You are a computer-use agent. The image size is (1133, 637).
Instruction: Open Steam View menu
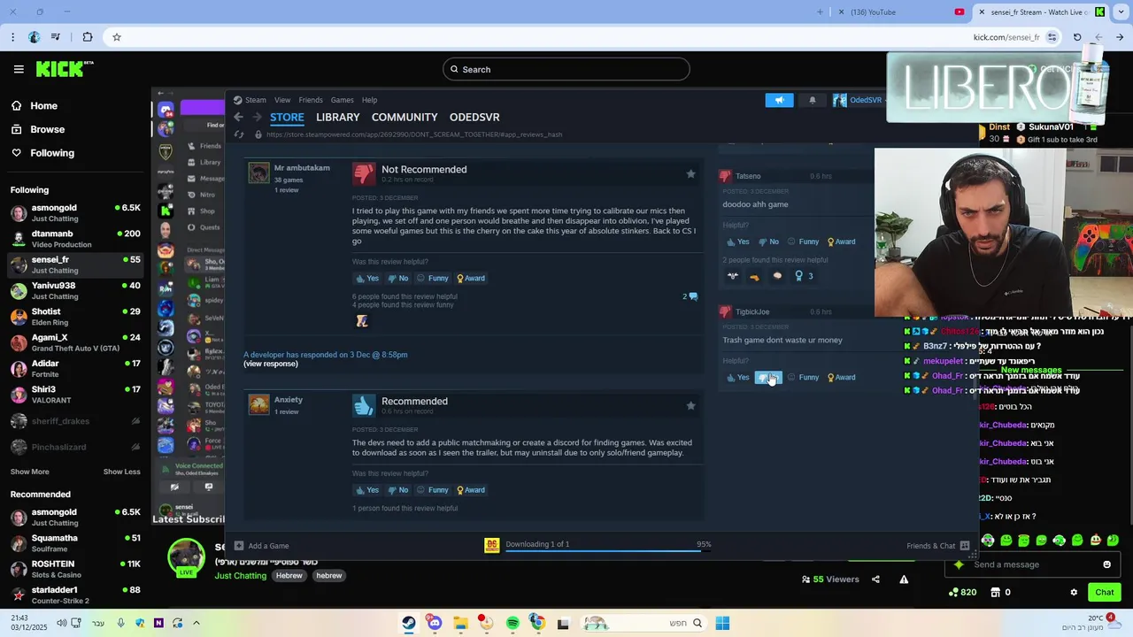282,100
